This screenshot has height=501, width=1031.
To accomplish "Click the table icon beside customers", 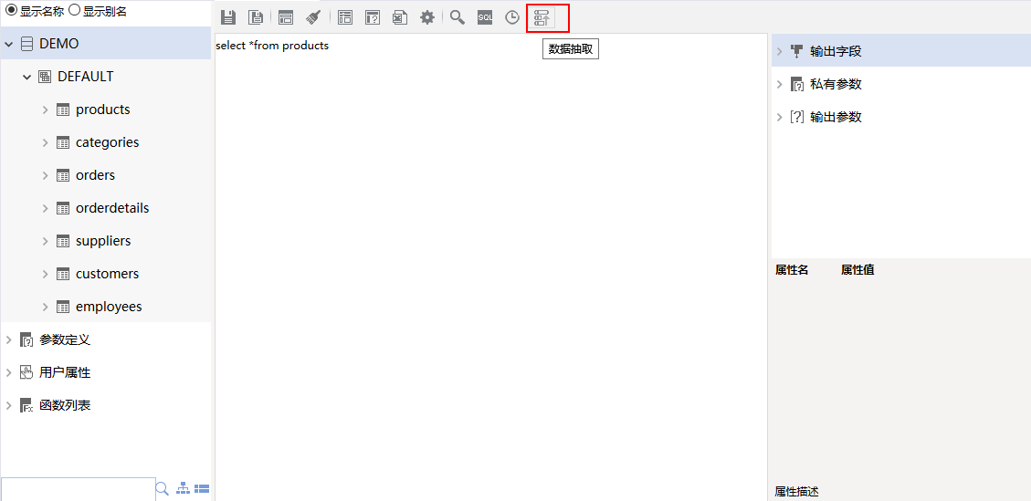I will coord(63,274).
